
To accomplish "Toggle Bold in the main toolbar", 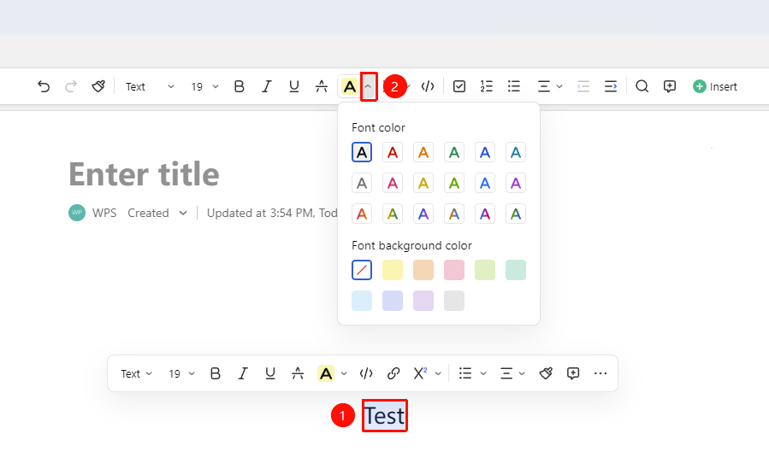I will [239, 86].
